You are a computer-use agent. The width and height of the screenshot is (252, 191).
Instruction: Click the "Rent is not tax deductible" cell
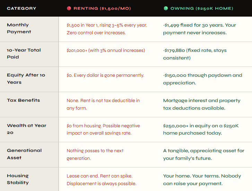click(x=103, y=104)
